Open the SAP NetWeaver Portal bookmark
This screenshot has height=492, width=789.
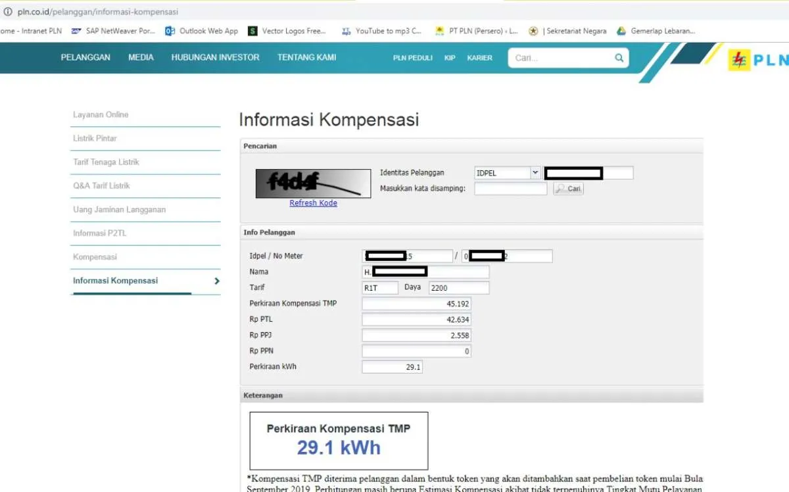(x=113, y=31)
